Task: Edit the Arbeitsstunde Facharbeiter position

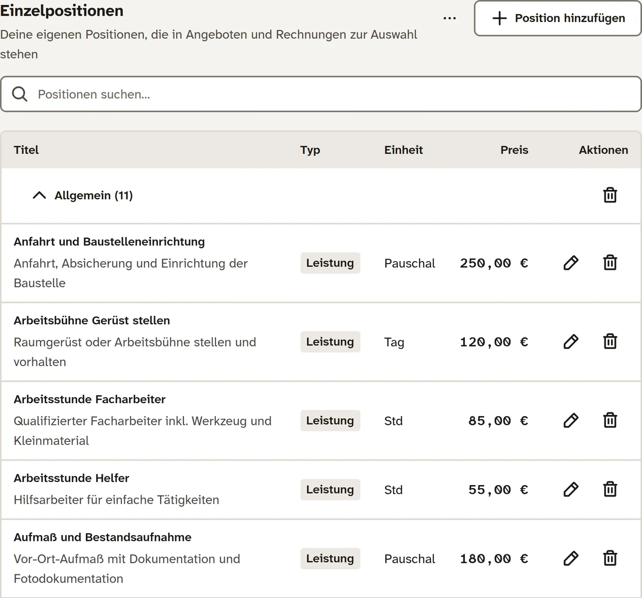Action: [571, 421]
